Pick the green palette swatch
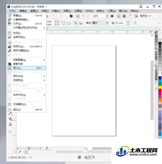Viewport: 162px width, 164px height. [160, 84]
